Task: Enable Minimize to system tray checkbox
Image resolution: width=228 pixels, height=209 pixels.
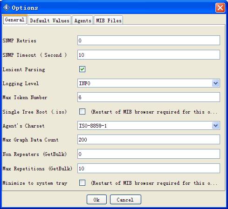Action: [x=82, y=182]
